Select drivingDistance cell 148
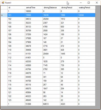101x110 pixels. [51, 42]
